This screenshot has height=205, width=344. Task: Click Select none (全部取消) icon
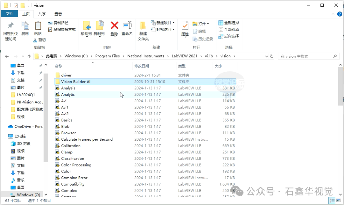click(x=221, y=29)
